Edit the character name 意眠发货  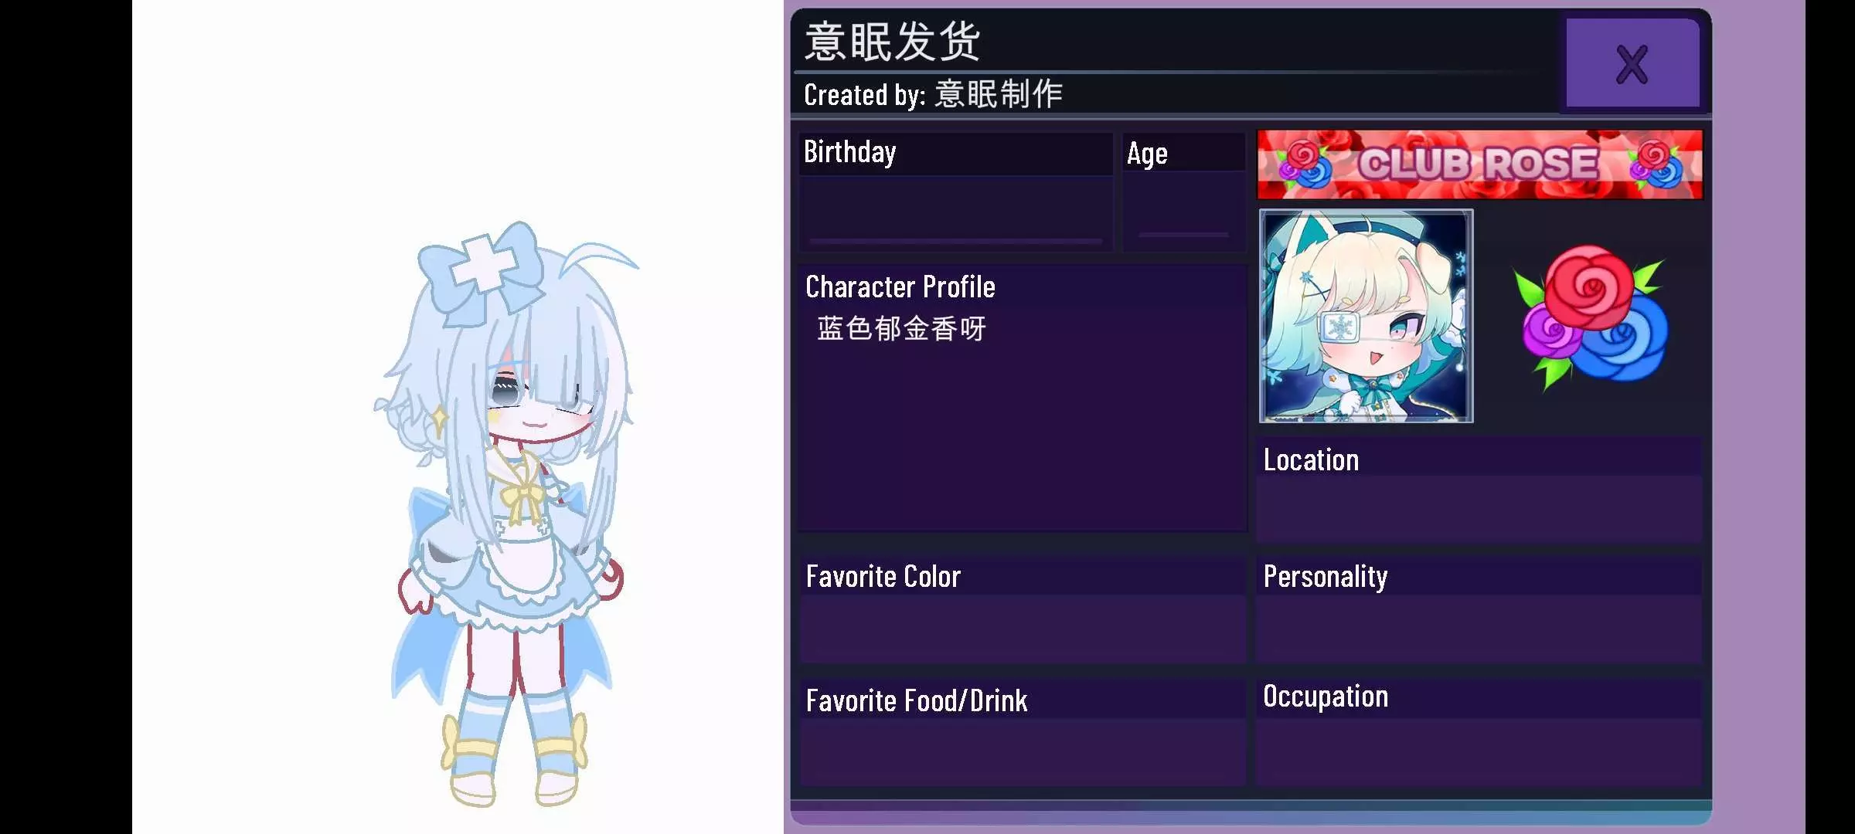[893, 42]
